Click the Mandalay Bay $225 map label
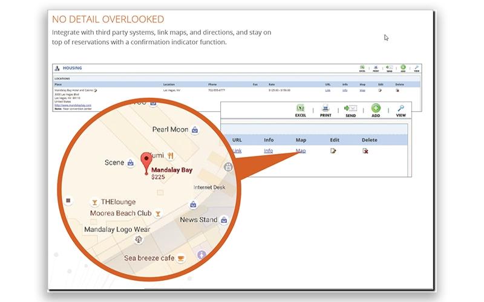Viewport: 484px width, 302px height. pos(172,173)
